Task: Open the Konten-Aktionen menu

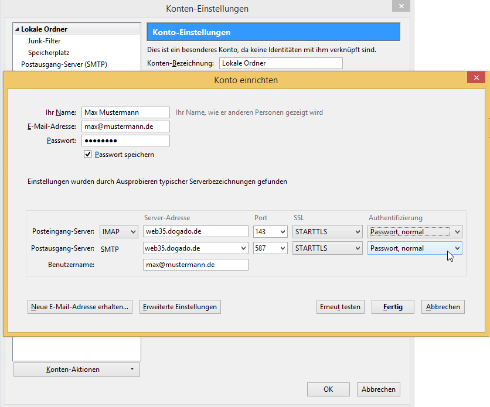Action: coord(76,369)
